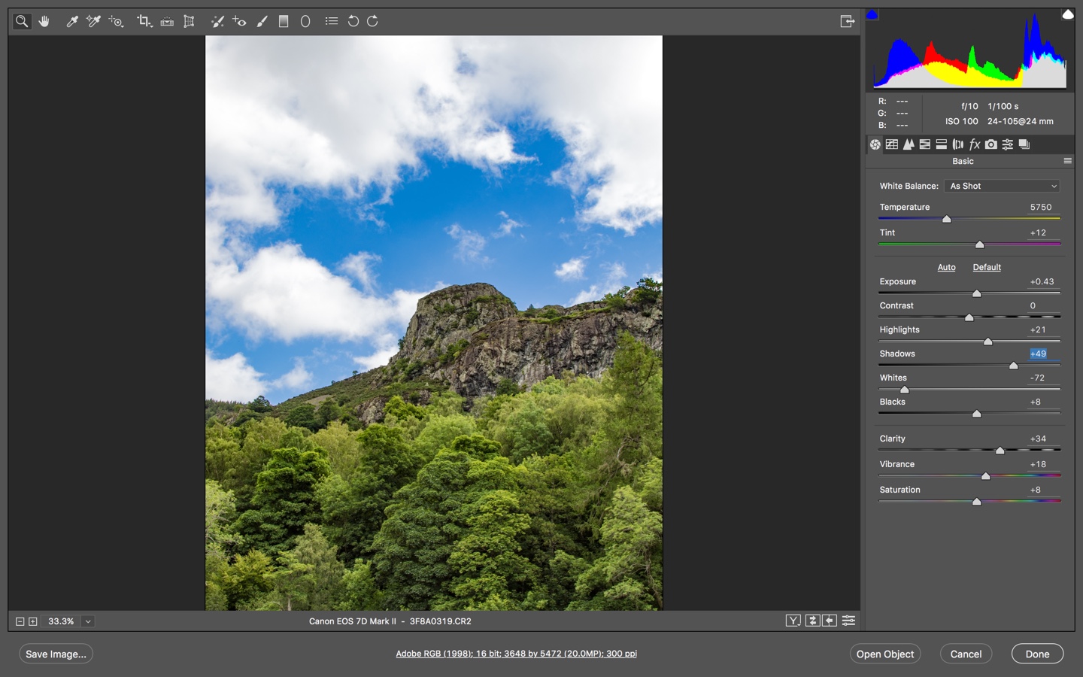Switch to the Presets tab

tap(1008, 144)
